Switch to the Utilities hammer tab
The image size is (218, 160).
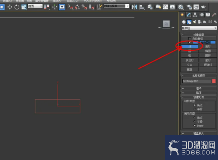click(214, 14)
